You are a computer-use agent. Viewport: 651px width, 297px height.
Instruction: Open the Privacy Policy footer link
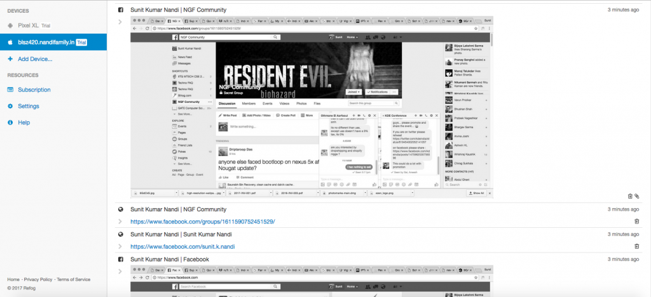tap(38, 280)
